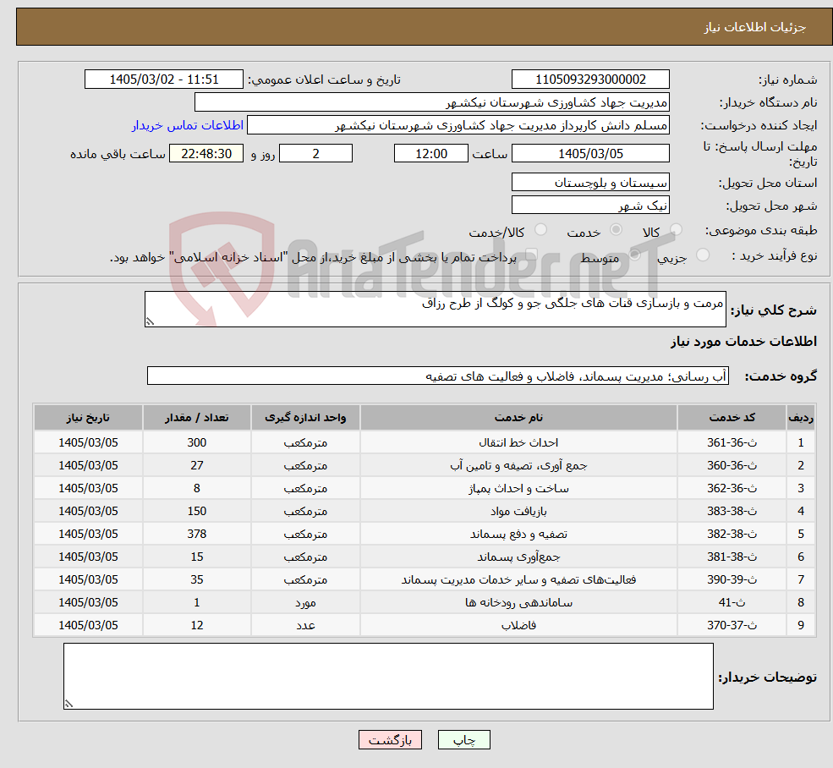Select the خدمت radio button

coord(616,229)
